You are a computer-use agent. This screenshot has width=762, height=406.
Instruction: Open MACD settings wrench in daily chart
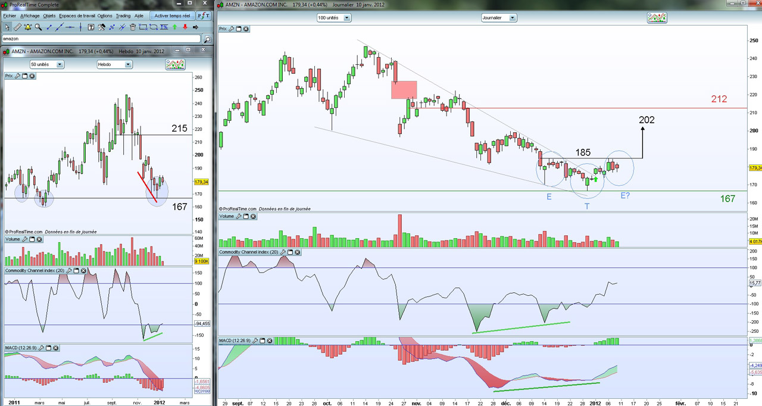point(255,341)
